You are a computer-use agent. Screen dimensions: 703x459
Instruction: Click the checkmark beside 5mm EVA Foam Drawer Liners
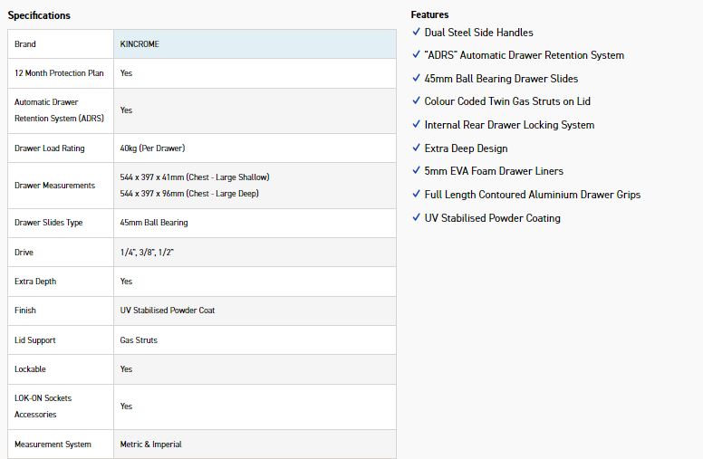tap(416, 171)
